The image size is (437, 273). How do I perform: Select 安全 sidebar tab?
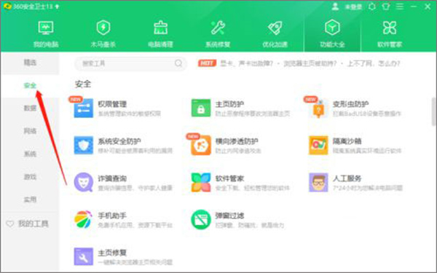(30, 85)
